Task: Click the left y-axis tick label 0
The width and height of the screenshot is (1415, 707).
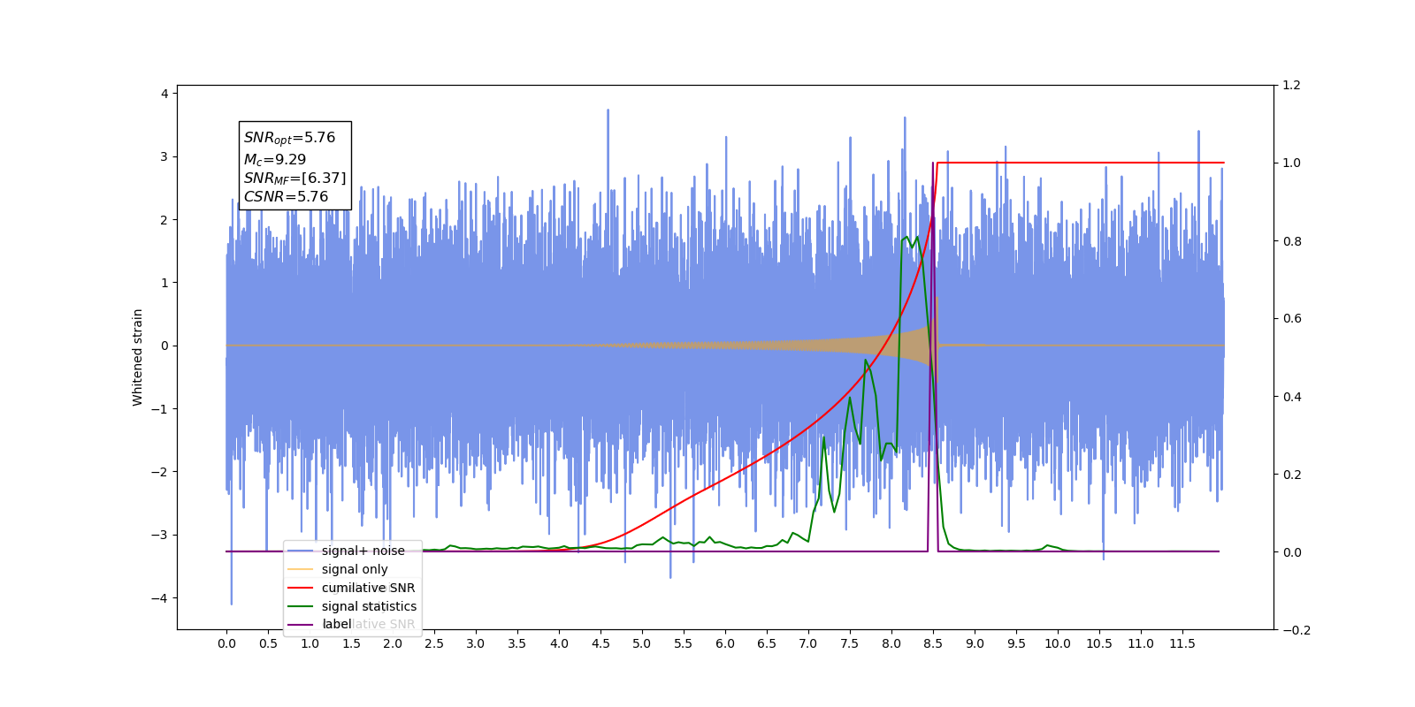Action: click(164, 346)
